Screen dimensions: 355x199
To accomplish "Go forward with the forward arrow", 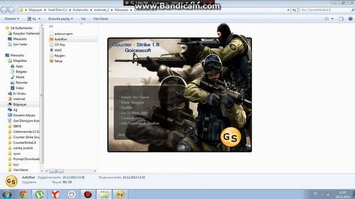I will coord(11,10).
